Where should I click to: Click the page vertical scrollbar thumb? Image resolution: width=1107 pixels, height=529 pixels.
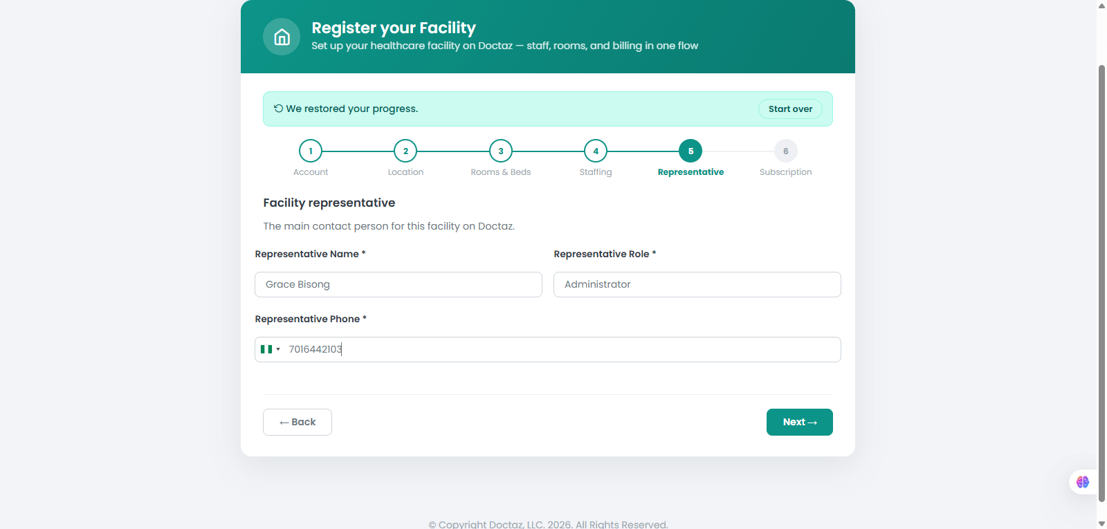[x=1101, y=284]
